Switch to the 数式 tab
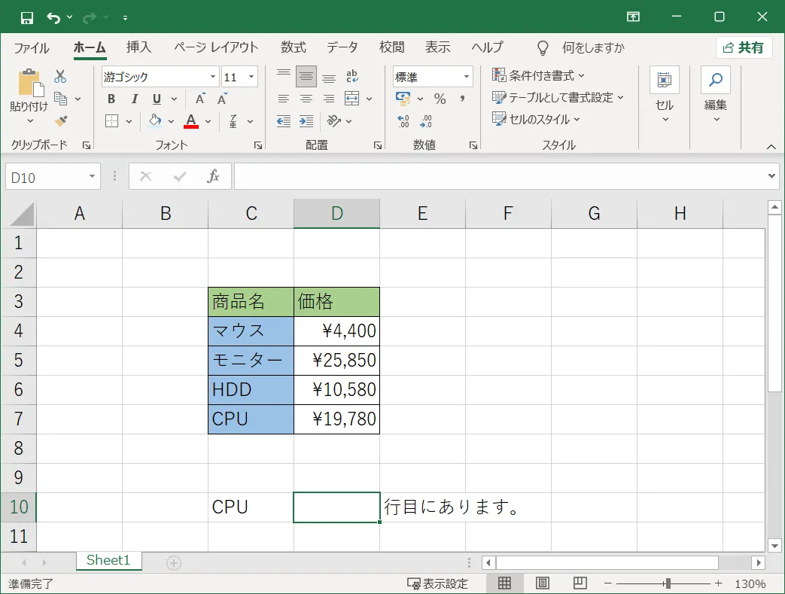 coord(293,47)
